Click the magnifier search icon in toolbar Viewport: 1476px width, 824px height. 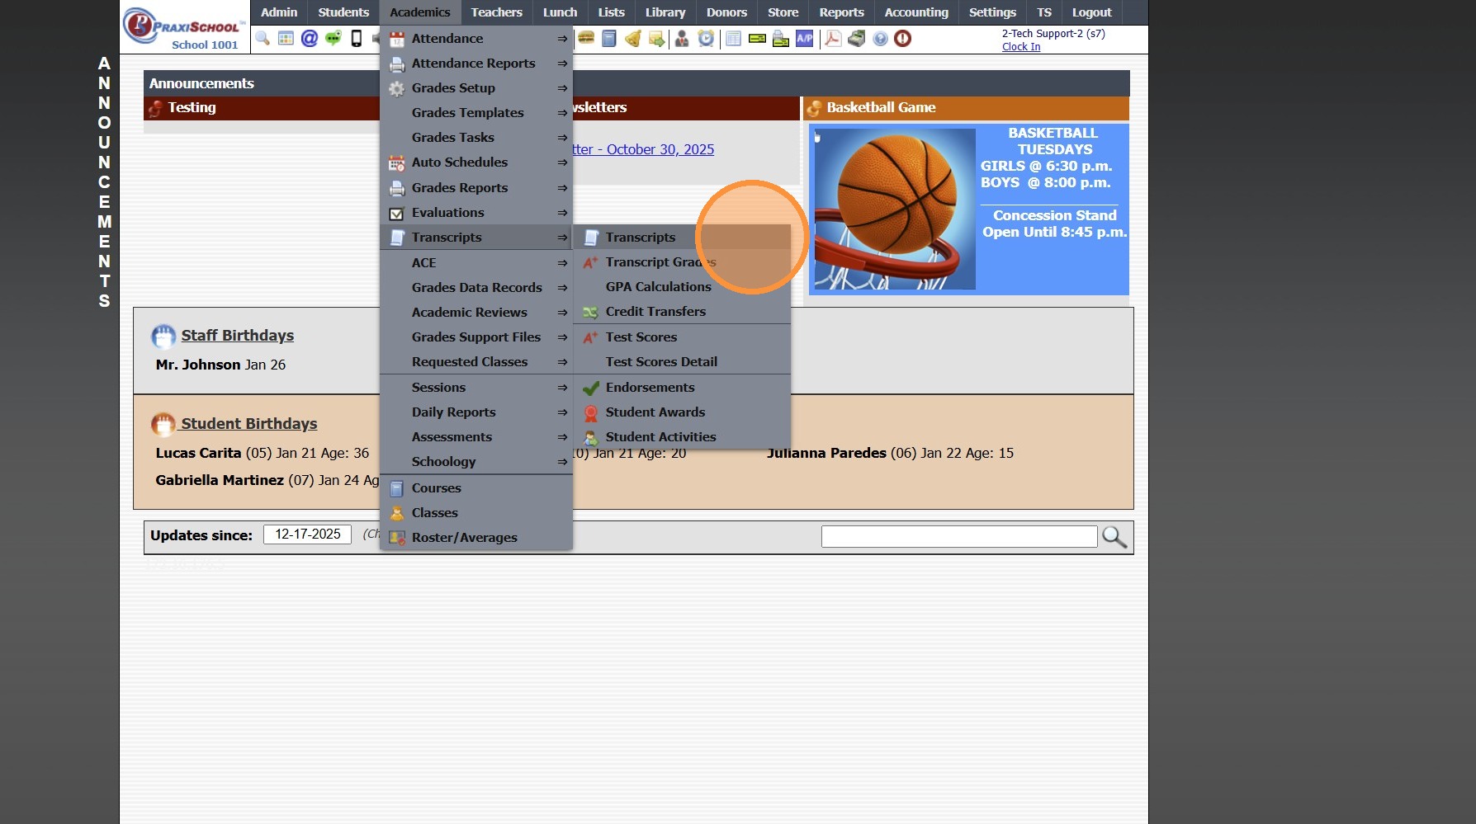(263, 39)
